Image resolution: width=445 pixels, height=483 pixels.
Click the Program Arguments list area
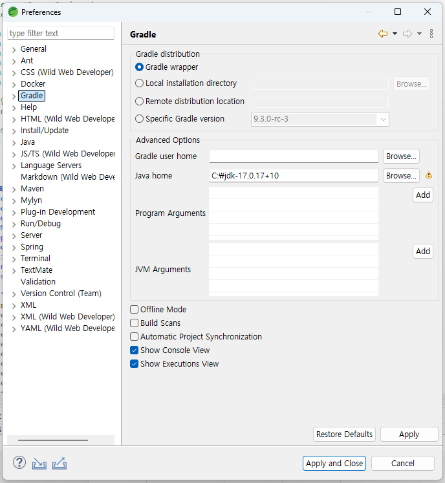click(x=294, y=213)
